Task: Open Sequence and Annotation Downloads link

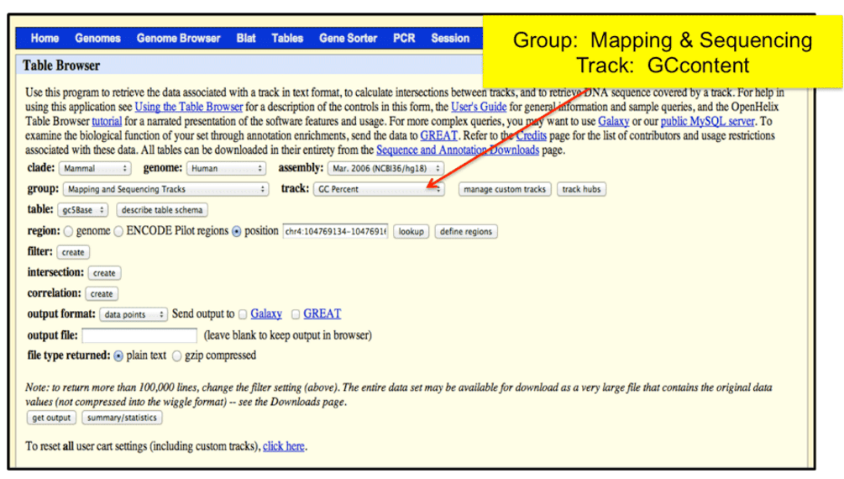Action: (x=458, y=150)
